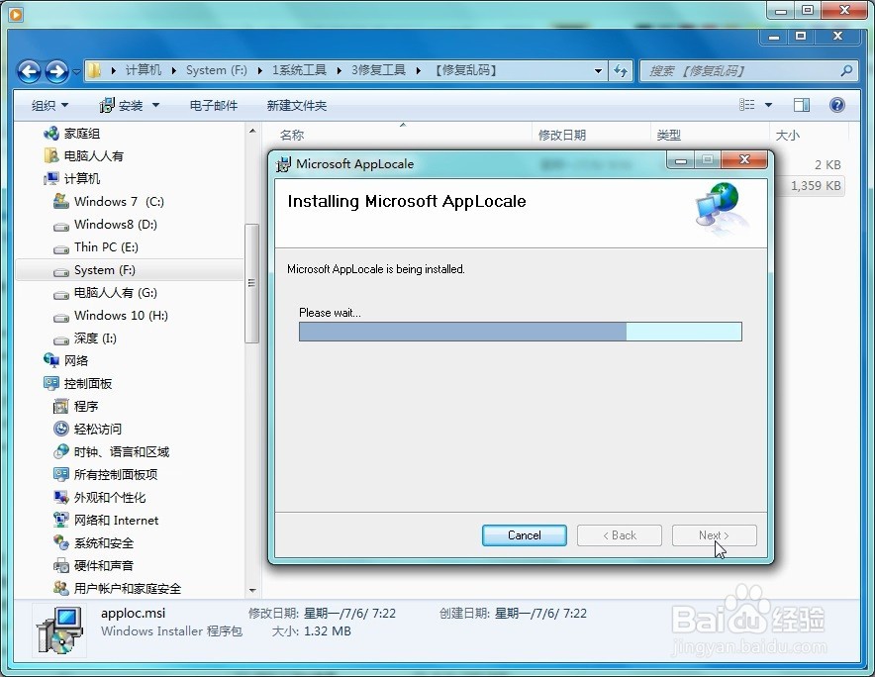Select 3修复工具 in the address breadcrumb
875x677 pixels.
[x=378, y=70]
